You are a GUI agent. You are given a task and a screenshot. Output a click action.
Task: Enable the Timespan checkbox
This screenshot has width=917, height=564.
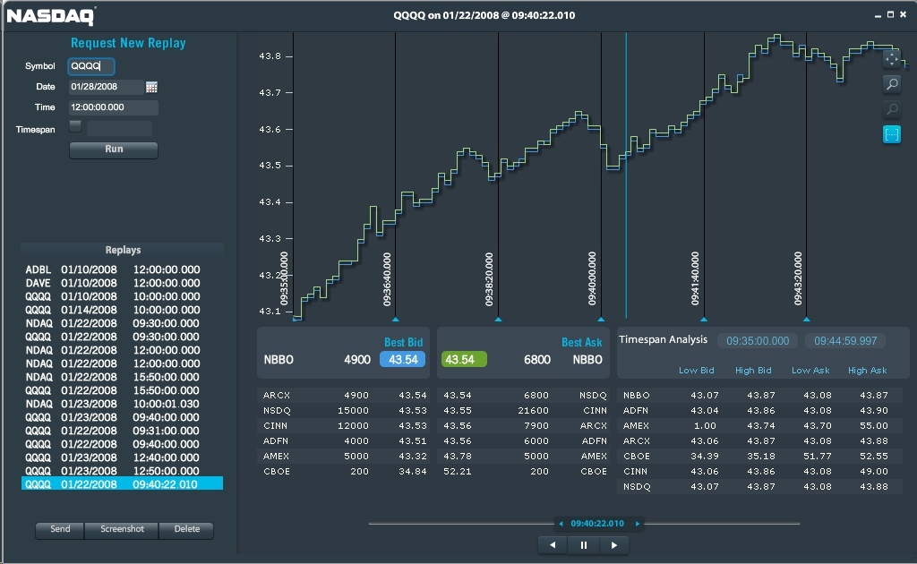point(75,125)
